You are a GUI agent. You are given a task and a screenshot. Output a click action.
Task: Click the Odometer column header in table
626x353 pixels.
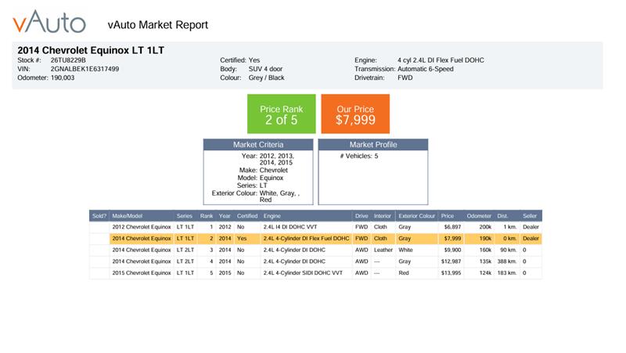tap(479, 215)
